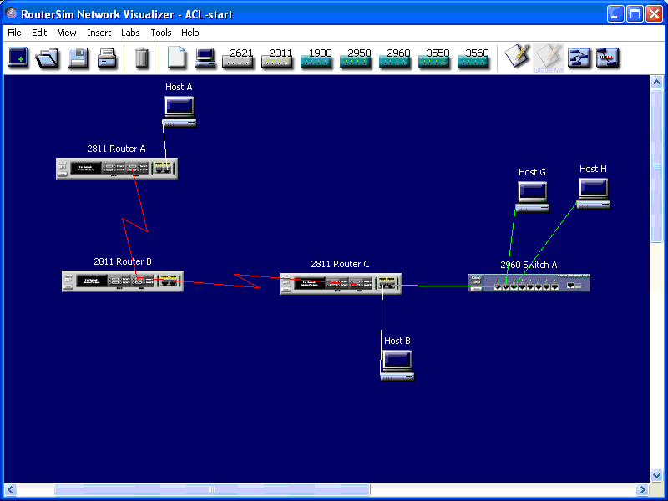Select 2960 Switch A device
This screenshot has width=668, height=501.
[529, 283]
